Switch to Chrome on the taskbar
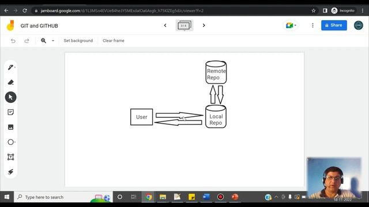 coord(148,197)
